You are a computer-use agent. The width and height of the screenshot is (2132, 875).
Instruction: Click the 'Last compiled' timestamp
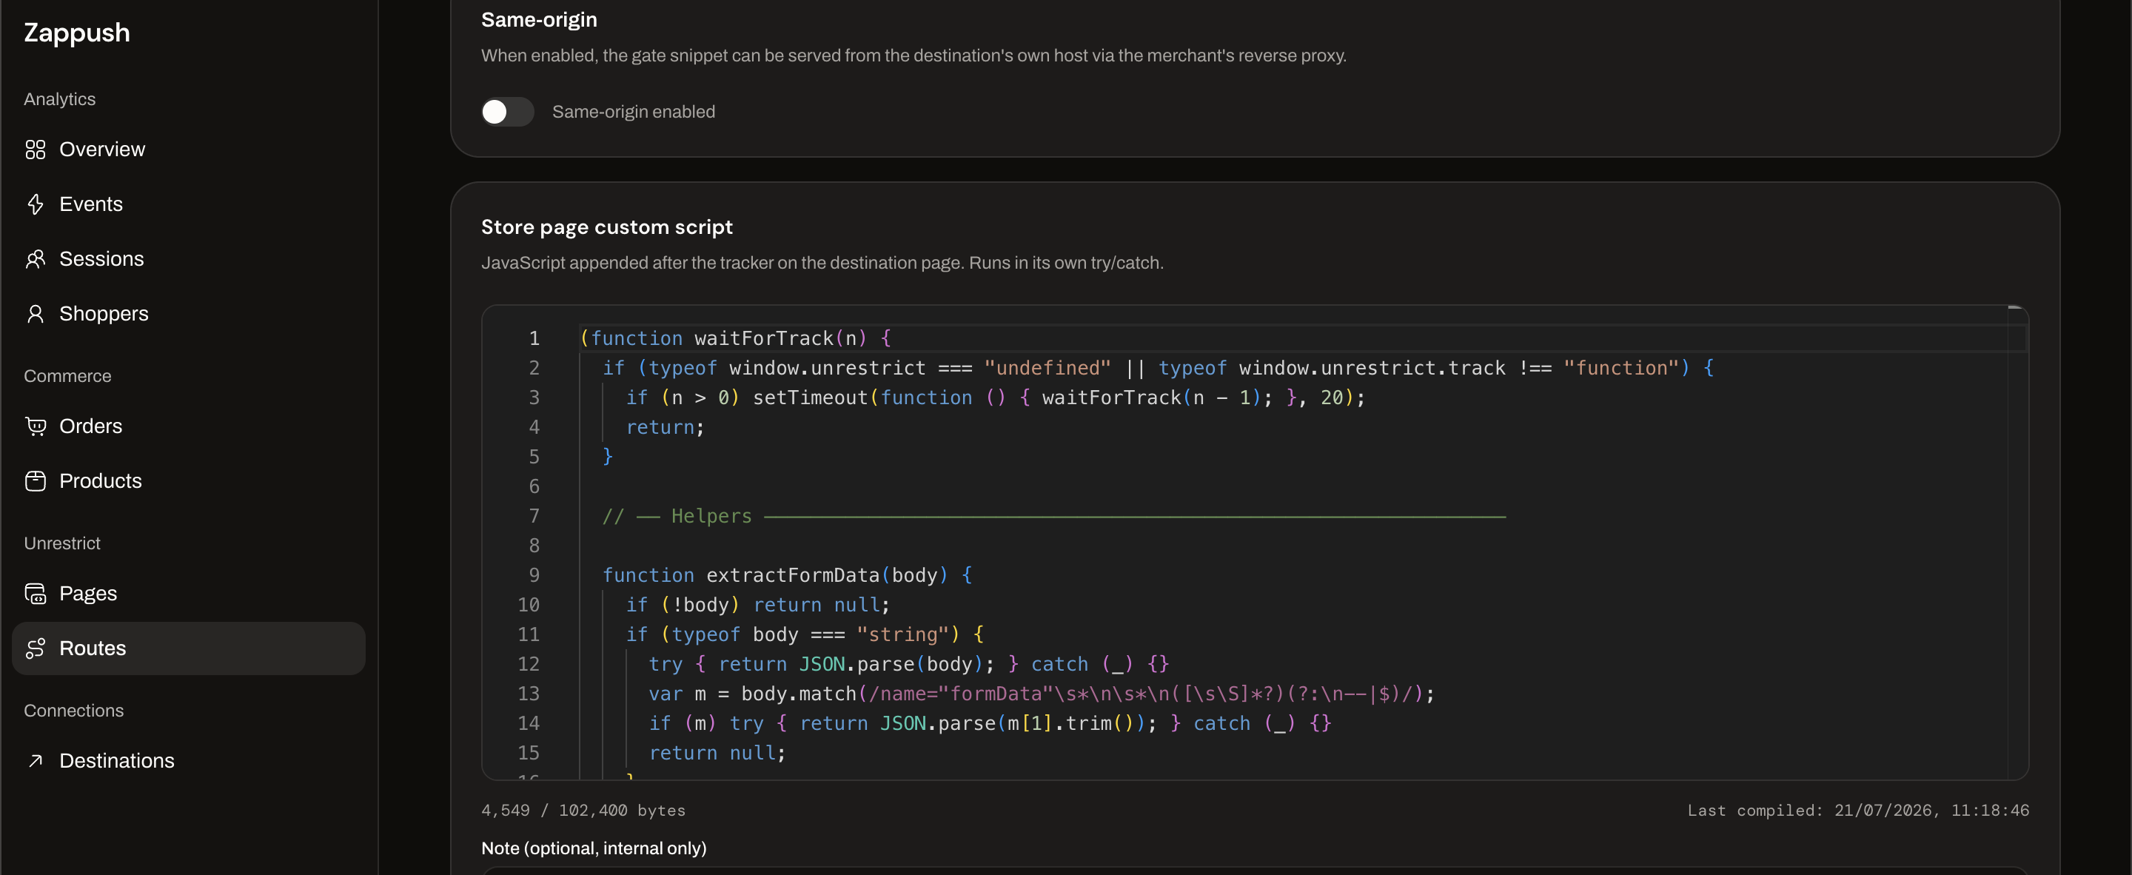[x=1858, y=811]
